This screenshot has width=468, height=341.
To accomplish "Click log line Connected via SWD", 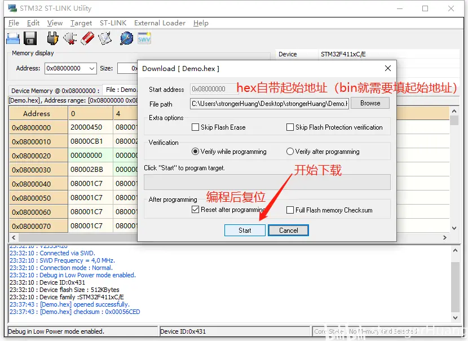I will pyautogui.click(x=52, y=253).
